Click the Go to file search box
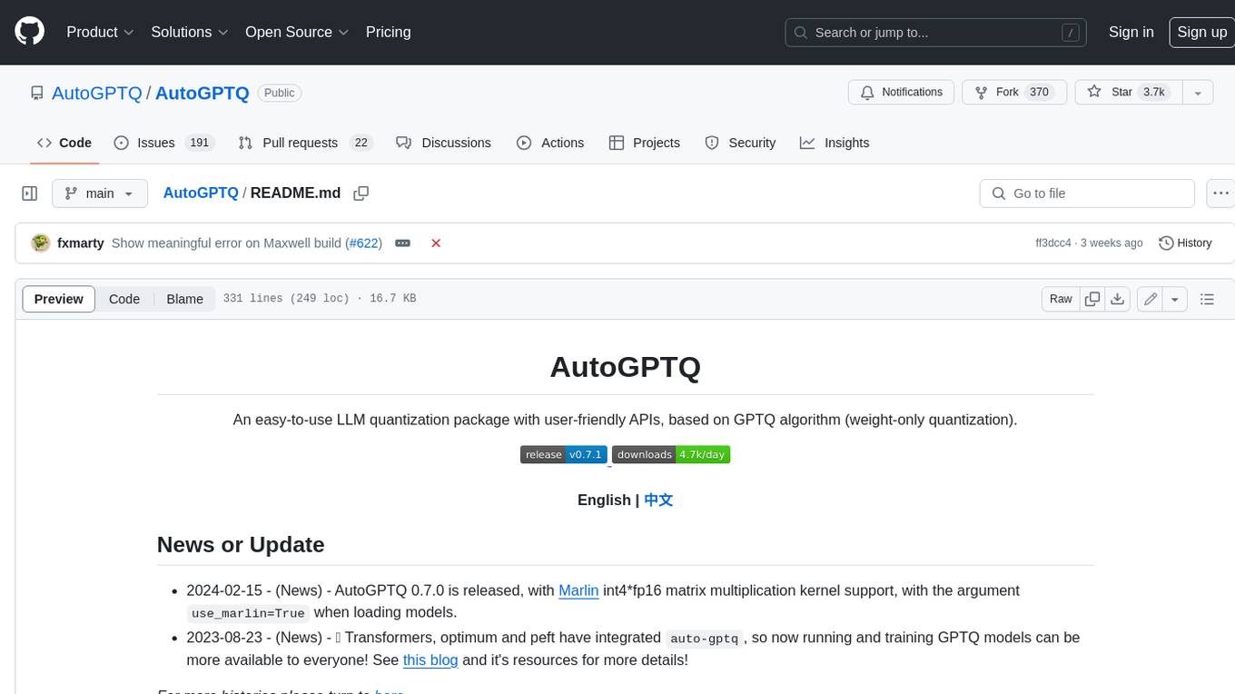This screenshot has height=694, width=1235. 1087,193
